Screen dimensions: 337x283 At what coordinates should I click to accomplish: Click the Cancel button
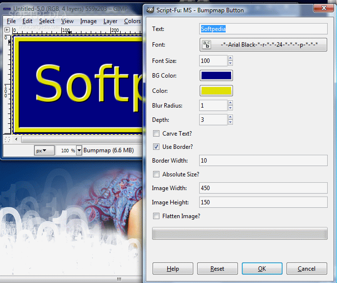click(x=307, y=268)
